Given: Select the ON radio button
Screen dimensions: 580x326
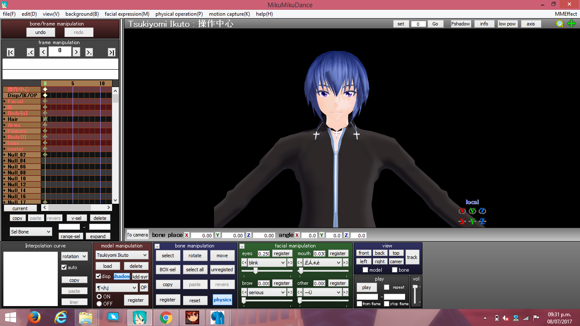Looking at the screenshot, I should coord(99,297).
